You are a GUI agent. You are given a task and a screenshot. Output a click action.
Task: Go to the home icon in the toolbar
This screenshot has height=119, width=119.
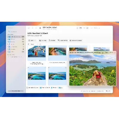29,28
